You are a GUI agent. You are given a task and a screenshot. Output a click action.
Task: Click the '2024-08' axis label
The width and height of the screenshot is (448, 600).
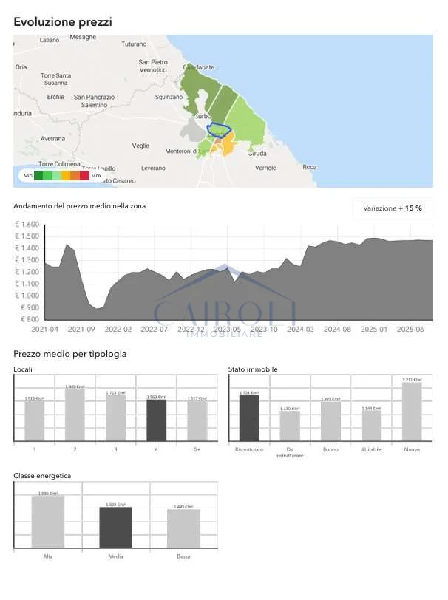point(337,330)
